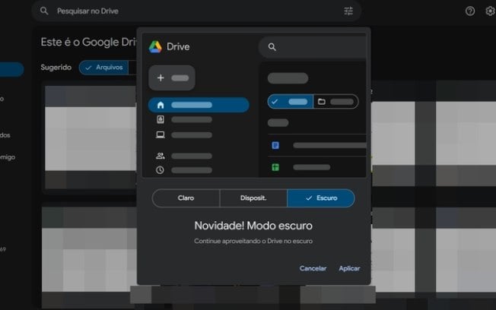This screenshot has height=310, width=496.
Task: Click the green Sheets file icon in the preview
Action: point(275,167)
